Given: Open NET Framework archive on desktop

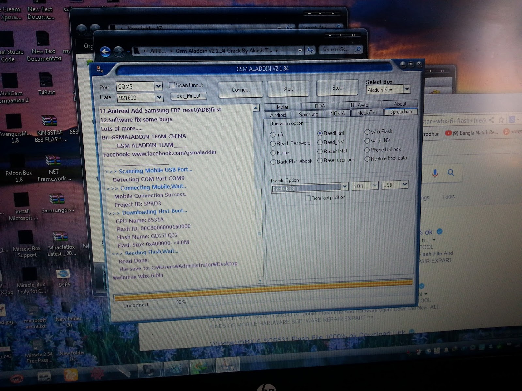Looking at the screenshot, I should point(54,168).
